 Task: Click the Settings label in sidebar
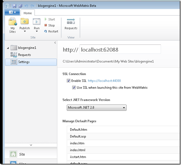click(24, 62)
